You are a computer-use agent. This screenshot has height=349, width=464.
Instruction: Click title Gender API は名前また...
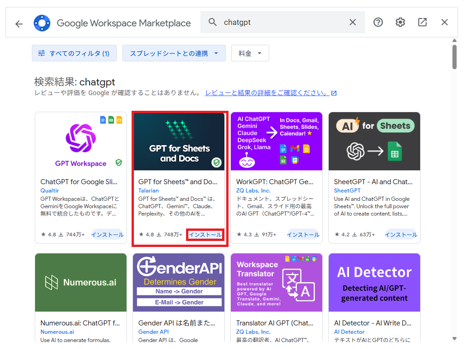[177, 323]
